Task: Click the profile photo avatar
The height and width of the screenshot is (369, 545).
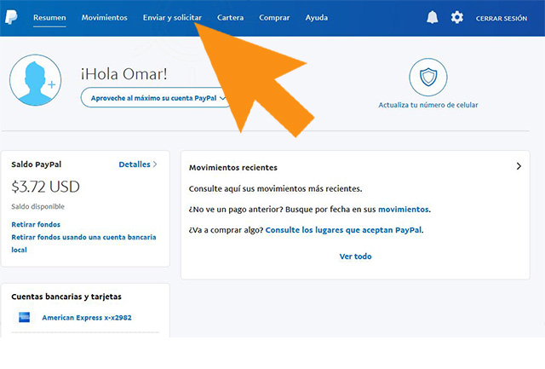Action: tap(35, 80)
